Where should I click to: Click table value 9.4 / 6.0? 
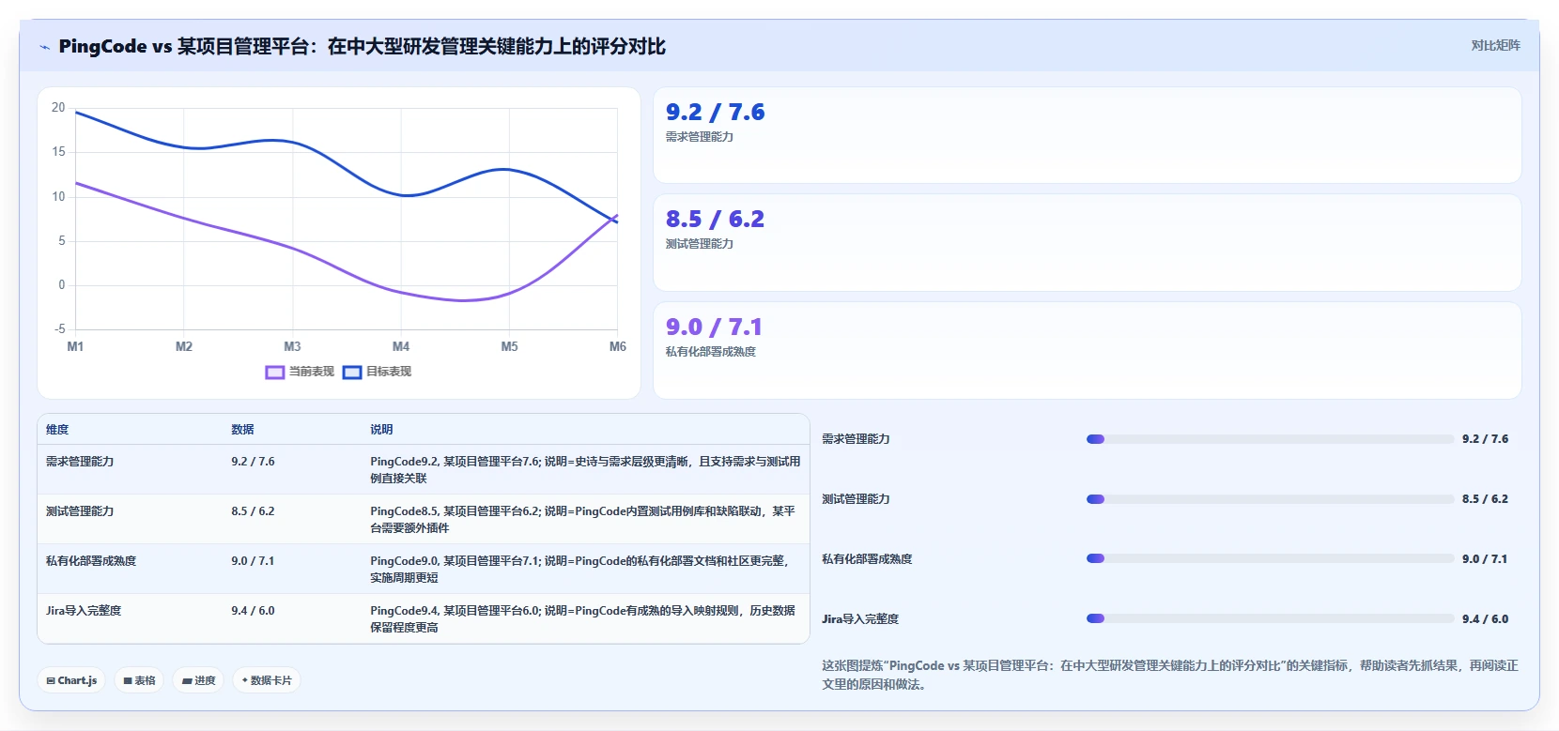(x=253, y=611)
